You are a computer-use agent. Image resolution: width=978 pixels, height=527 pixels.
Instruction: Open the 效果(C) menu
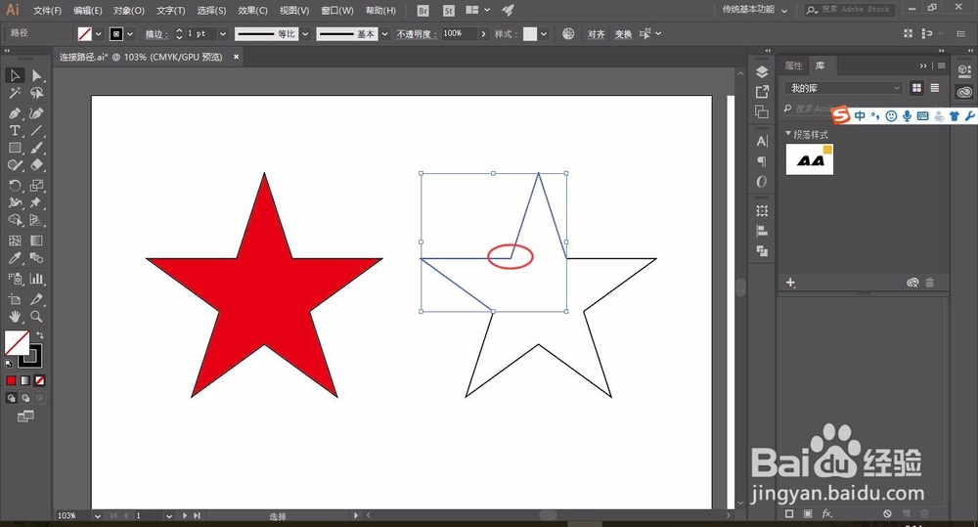[252, 11]
